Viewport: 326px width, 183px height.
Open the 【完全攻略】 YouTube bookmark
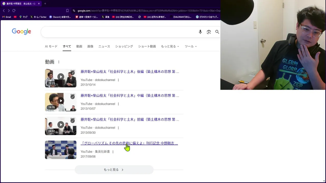123,17
